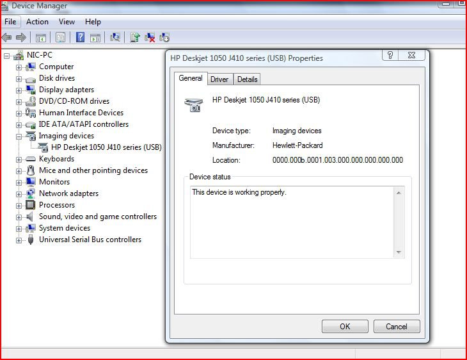Expand the Network adapters node
Screen dimensions: 467x360
(19, 194)
